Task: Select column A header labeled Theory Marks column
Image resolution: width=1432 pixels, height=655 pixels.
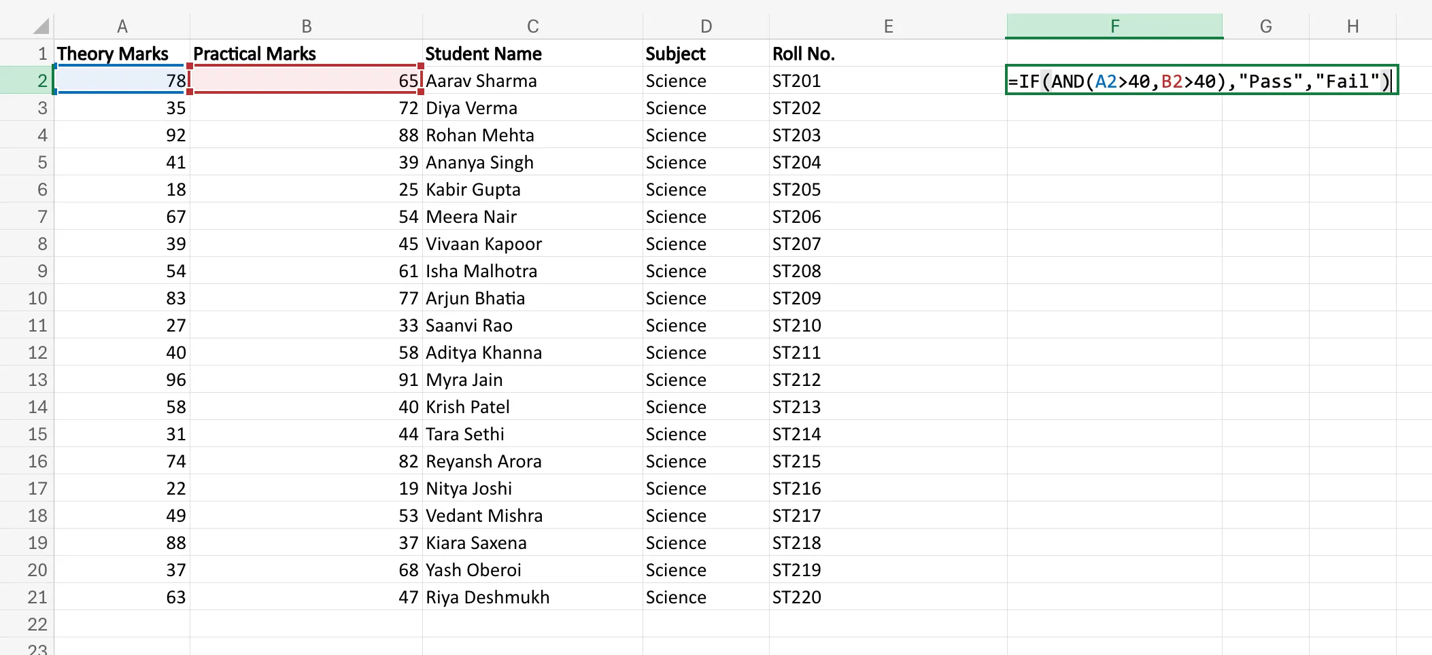Action: [122, 25]
